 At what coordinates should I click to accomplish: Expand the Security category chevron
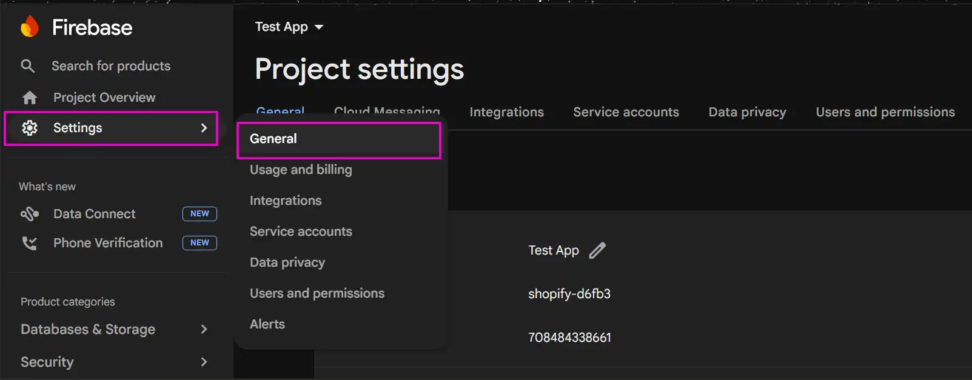(204, 362)
